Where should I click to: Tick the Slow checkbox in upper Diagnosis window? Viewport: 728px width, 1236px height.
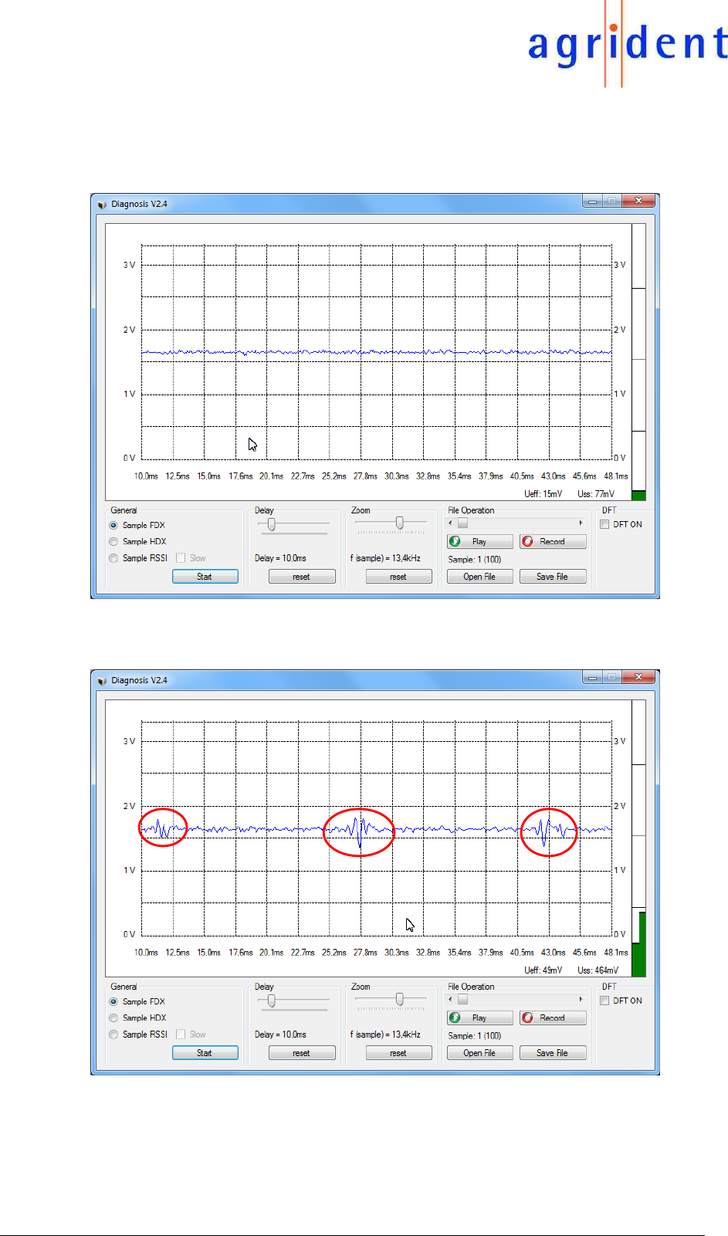181,558
